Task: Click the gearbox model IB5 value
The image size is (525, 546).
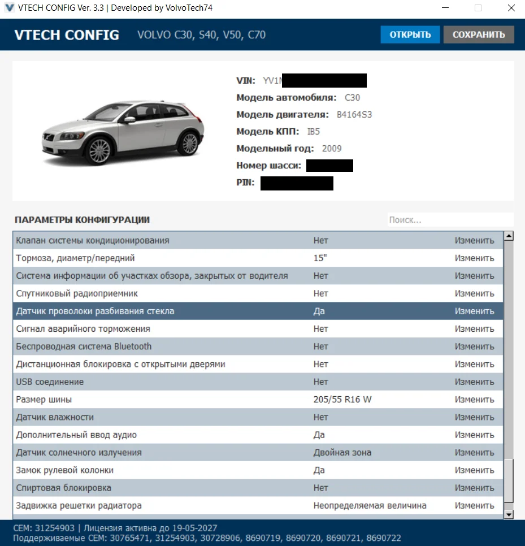Action: point(313,132)
